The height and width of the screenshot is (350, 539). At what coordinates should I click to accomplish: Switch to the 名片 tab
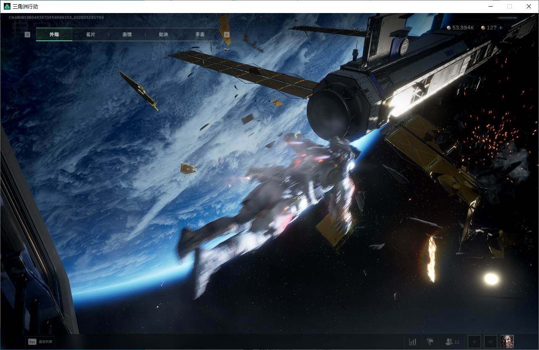point(90,34)
